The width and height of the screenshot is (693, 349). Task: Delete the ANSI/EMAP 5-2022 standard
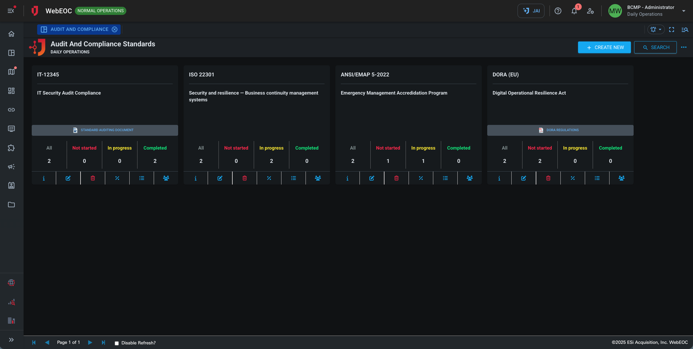tap(396, 178)
